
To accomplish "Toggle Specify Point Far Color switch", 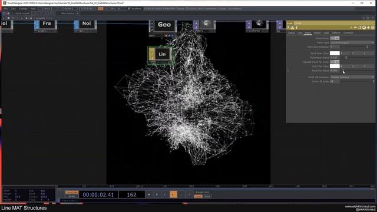I will pyautogui.click(x=335, y=62).
